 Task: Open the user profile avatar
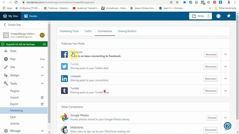pyautogui.click(x=218, y=16)
